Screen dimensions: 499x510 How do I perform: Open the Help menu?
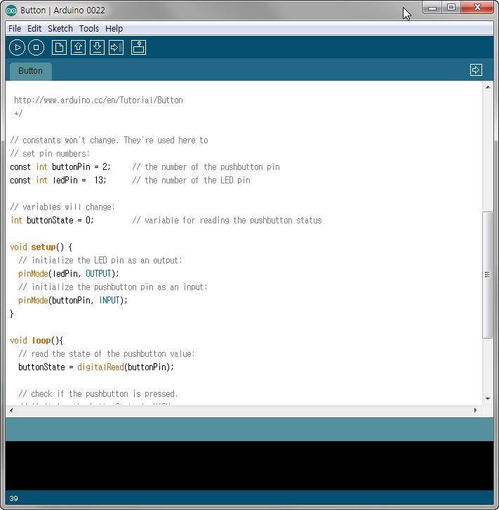(114, 29)
